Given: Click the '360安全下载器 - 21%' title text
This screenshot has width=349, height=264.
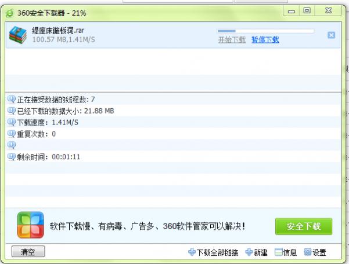Looking at the screenshot, I should pyautogui.click(x=52, y=13).
